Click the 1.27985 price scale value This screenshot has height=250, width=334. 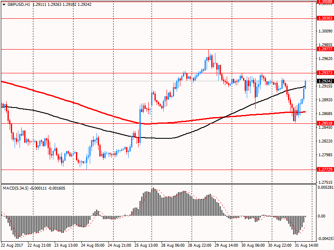(x=326, y=155)
